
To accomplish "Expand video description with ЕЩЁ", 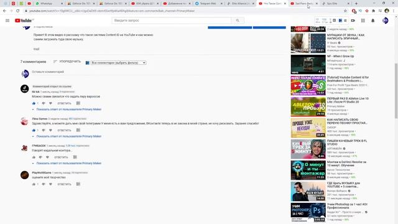I will [x=37, y=49].
